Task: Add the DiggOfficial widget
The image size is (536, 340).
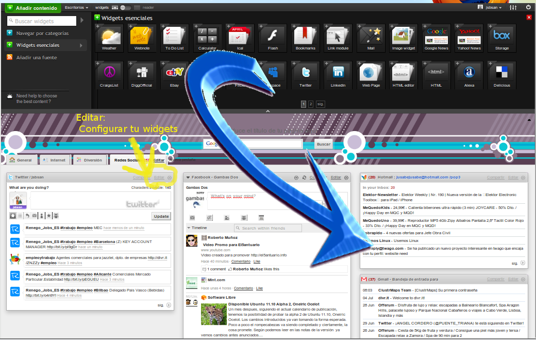Action: (x=142, y=75)
